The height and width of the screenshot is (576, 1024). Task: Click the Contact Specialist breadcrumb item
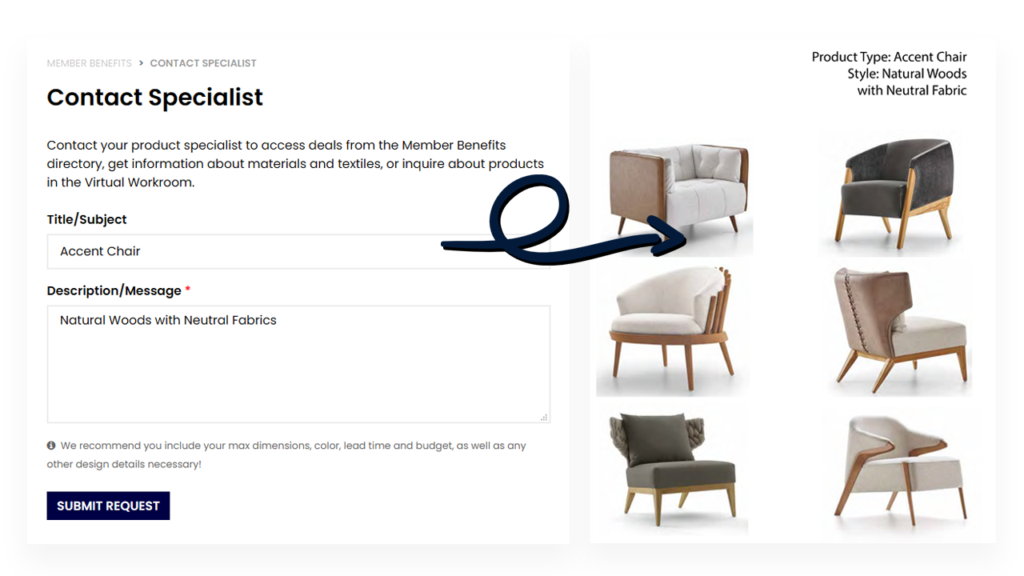pyautogui.click(x=203, y=63)
